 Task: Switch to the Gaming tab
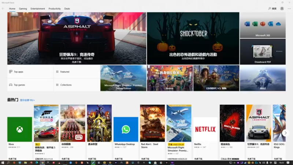23,8
